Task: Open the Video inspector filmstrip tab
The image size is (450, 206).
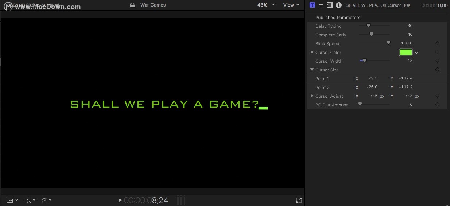Action: click(x=330, y=5)
